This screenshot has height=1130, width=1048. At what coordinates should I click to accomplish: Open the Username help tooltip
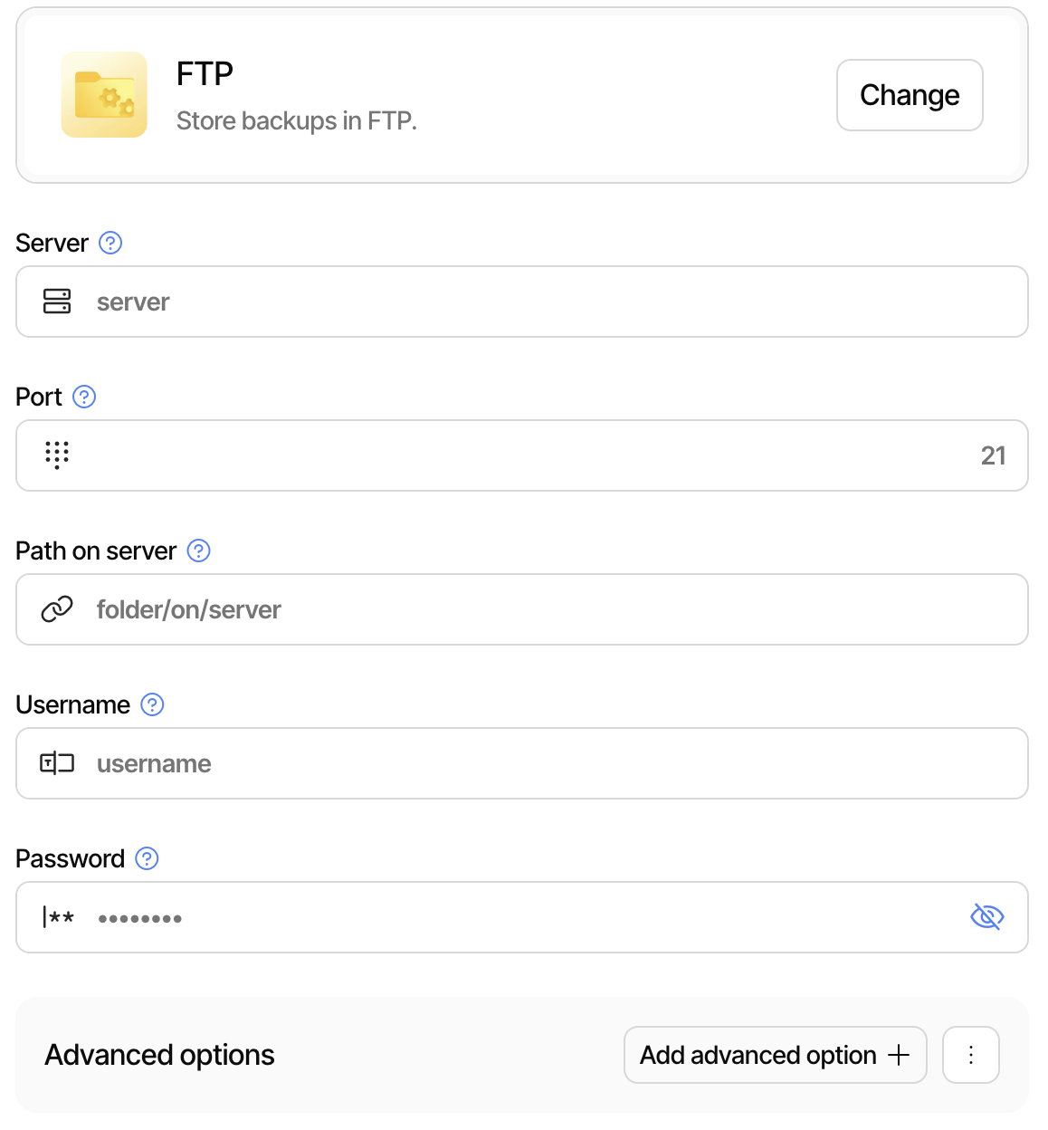152,704
